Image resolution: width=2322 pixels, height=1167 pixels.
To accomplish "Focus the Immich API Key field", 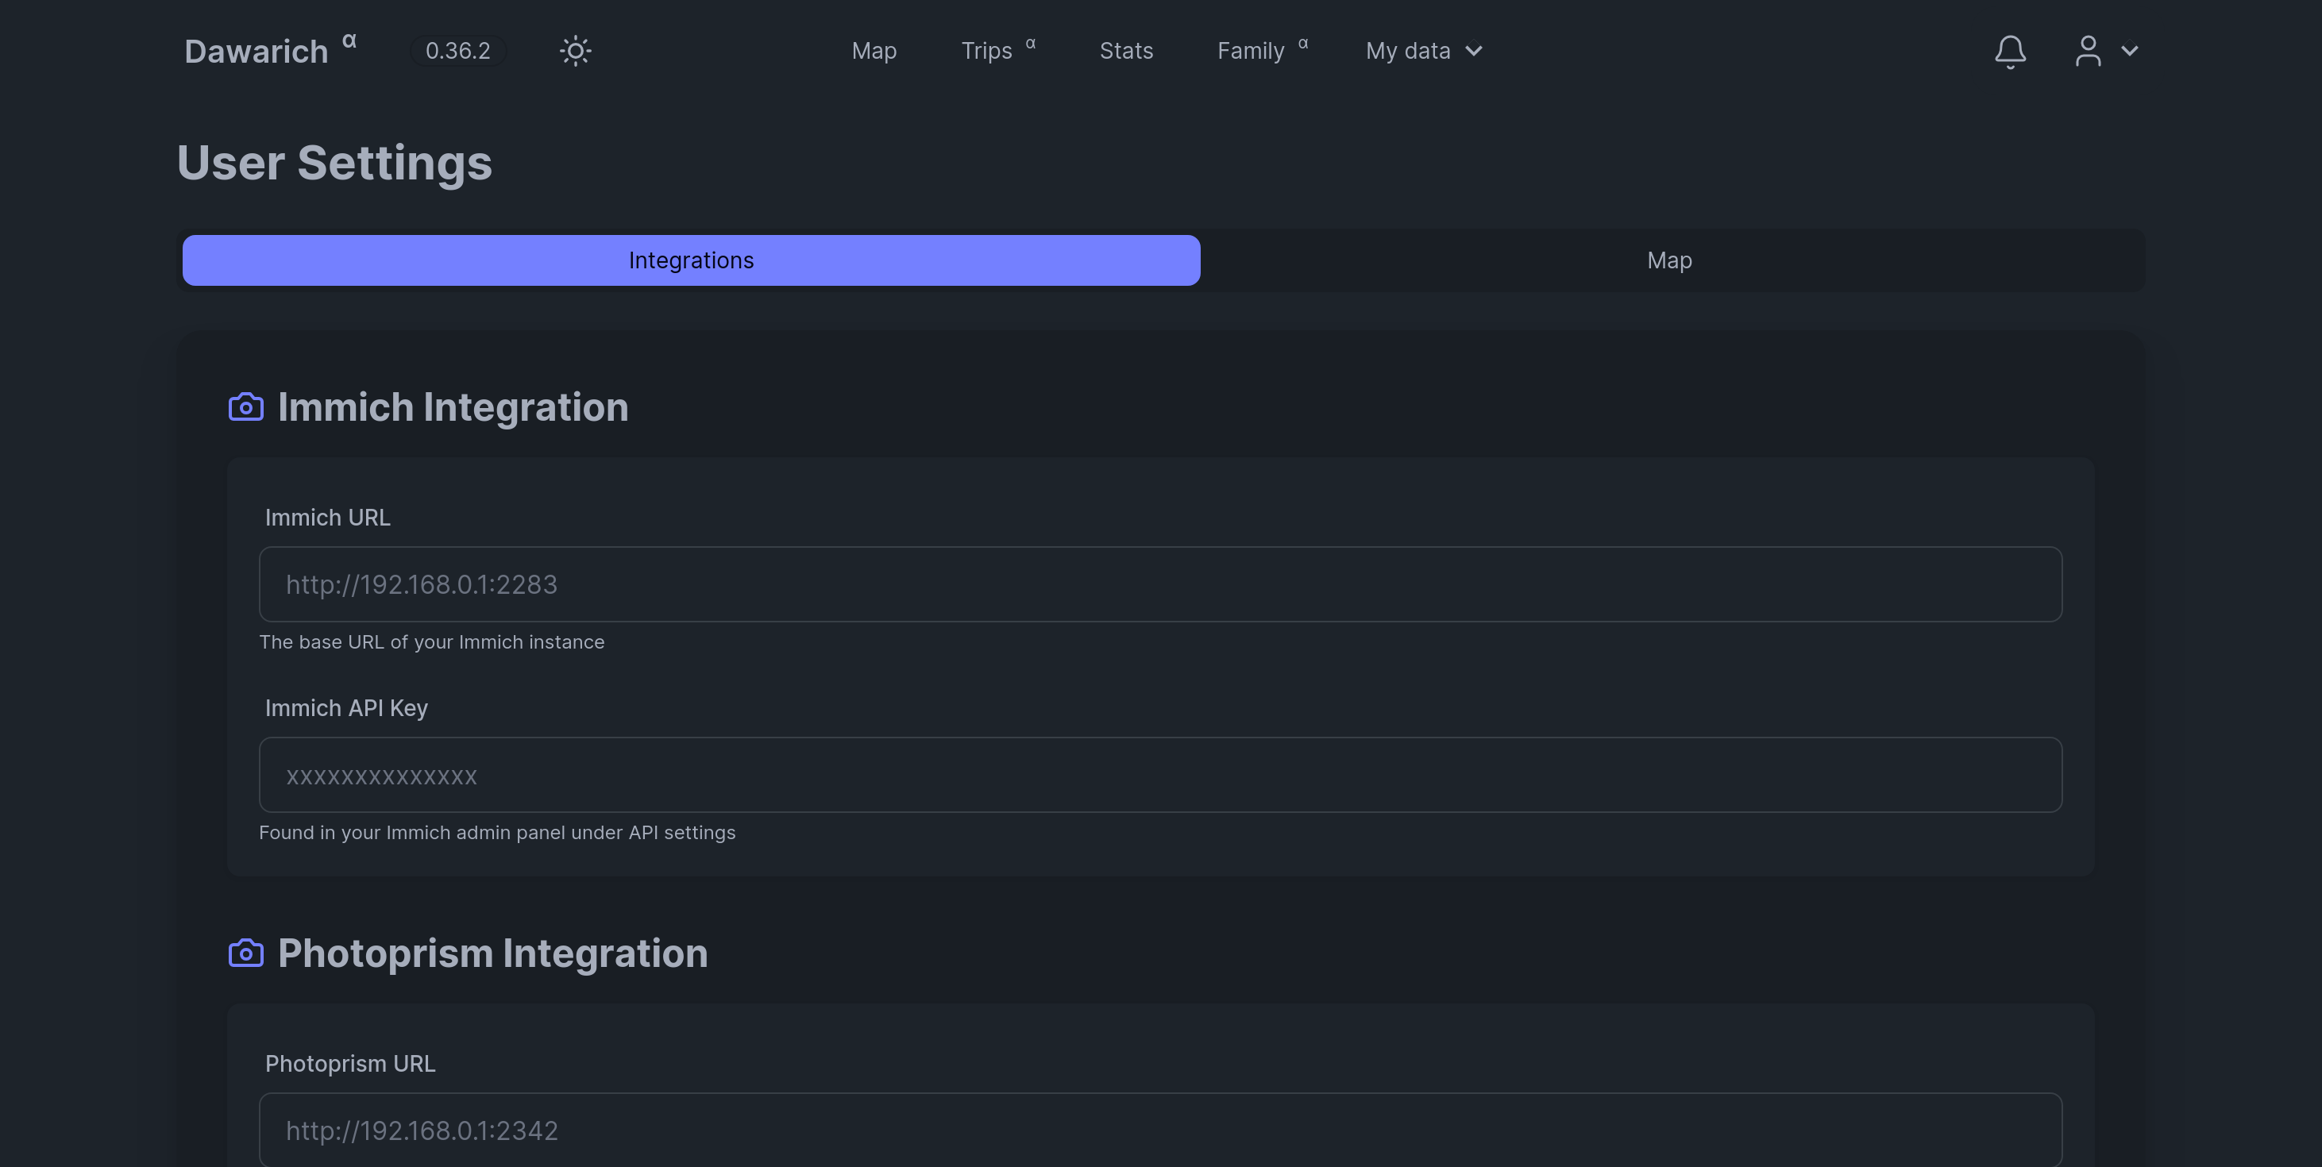I will pos(1160,775).
